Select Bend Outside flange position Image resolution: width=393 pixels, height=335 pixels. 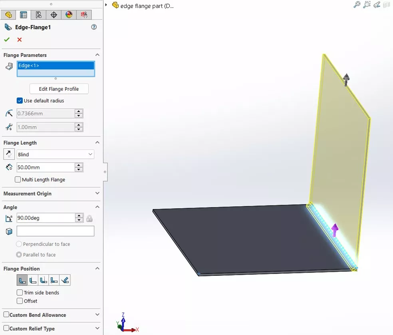pos(44,280)
